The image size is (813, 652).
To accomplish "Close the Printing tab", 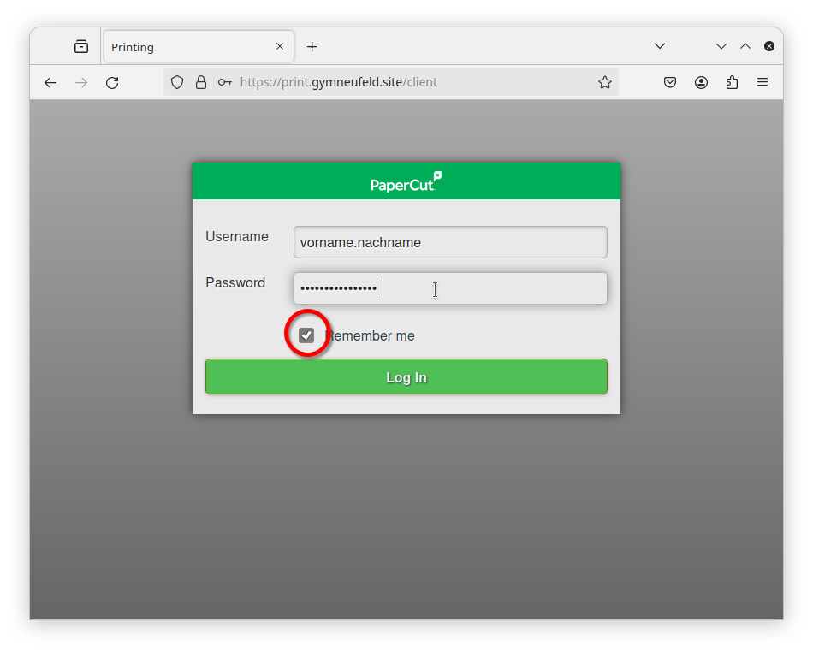I will tap(280, 47).
